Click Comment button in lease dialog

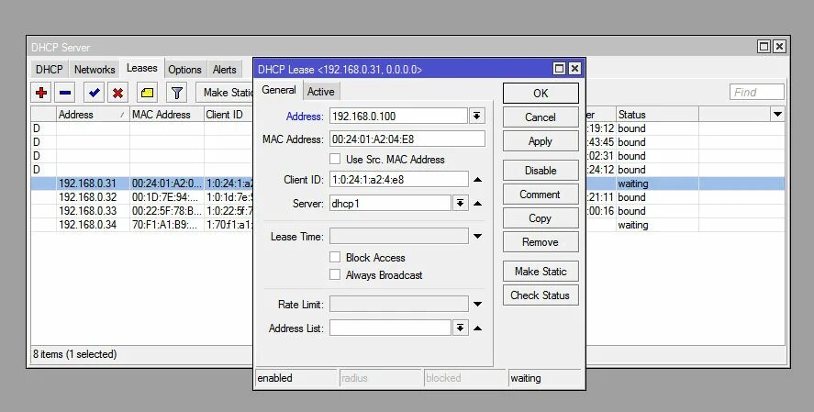tap(541, 194)
